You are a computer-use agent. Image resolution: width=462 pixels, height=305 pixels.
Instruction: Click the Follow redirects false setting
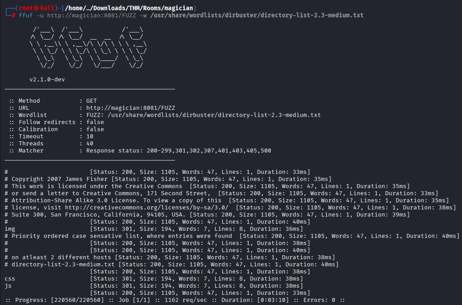coord(56,122)
